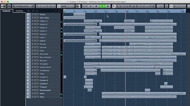Screen dimensions: 190x106
Task: Select the Celli A track name
Action: (x=42, y=37)
